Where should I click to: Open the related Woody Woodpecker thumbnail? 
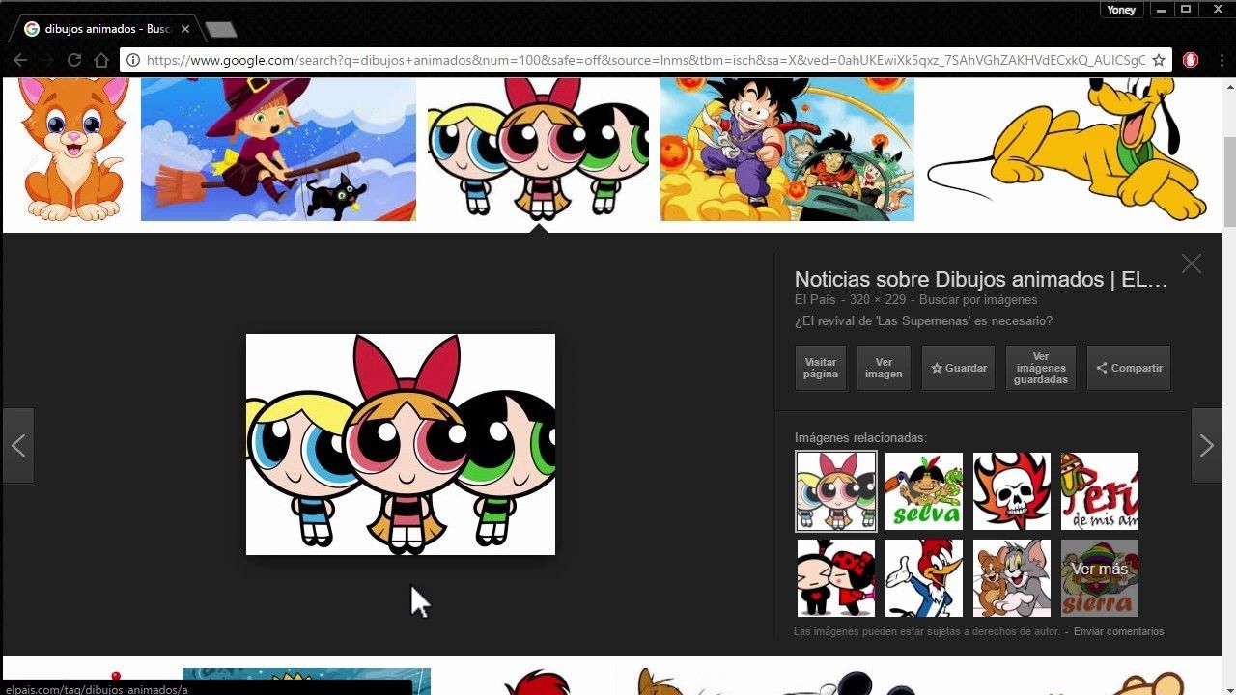coord(924,578)
